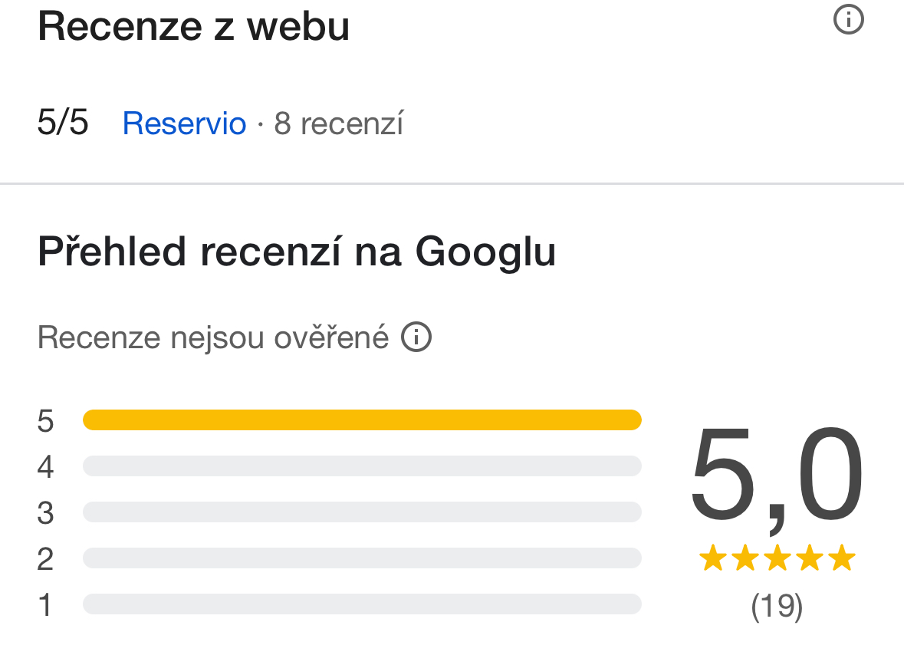This screenshot has height=655, width=904.
Task: Click the 5-star yellow rating bar
Action: (x=362, y=420)
